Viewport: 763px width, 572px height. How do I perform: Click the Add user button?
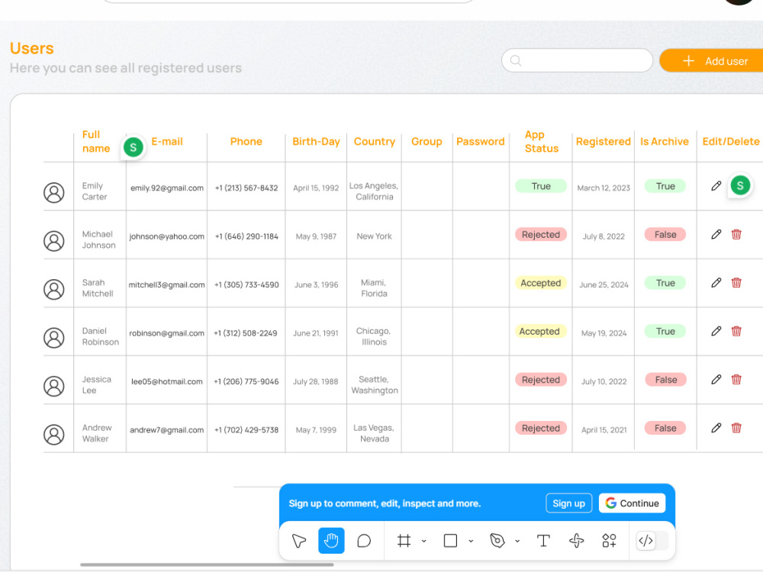coord(711,61)
